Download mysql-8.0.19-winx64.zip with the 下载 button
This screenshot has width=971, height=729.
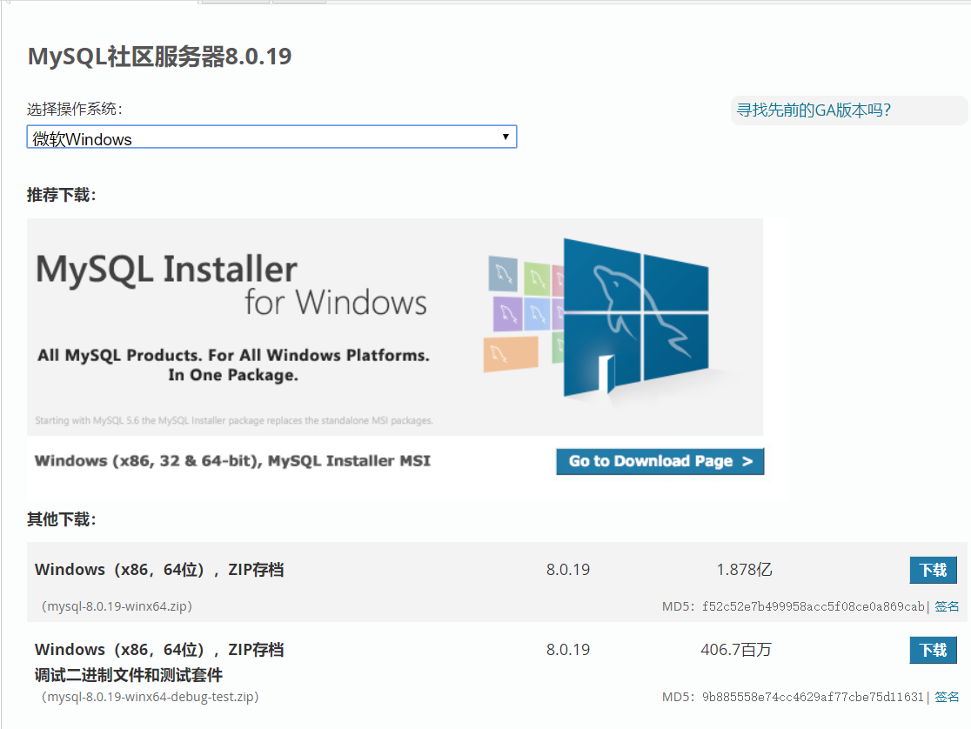point(934,570)
